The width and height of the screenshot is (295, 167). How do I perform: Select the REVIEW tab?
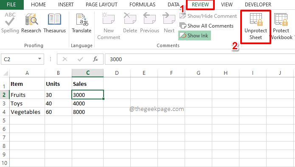[200, 5]
